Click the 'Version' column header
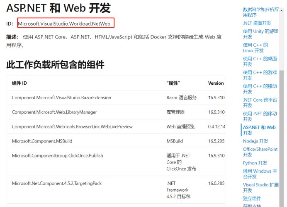This screenshot has height=207, width=287. [216, 83]
